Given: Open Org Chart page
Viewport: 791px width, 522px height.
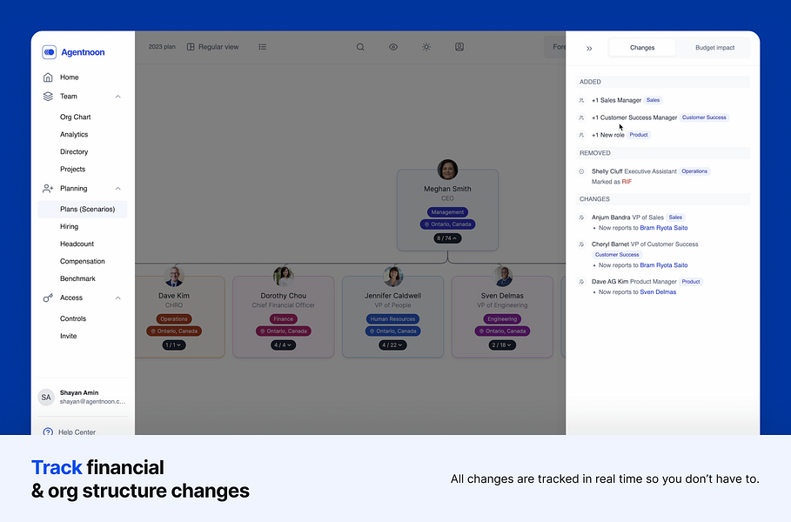Looking at the screenshot, I should [x=75, y=117].
